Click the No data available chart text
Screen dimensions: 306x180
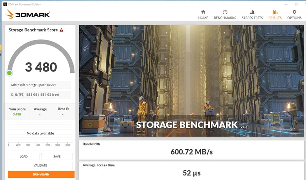(x=40, y=133)
